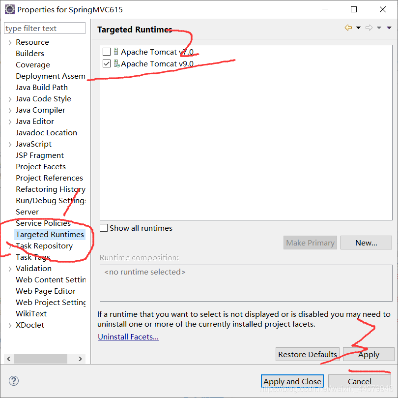
Task: Select Service Policies in the tree
Action: click(43, 223)
